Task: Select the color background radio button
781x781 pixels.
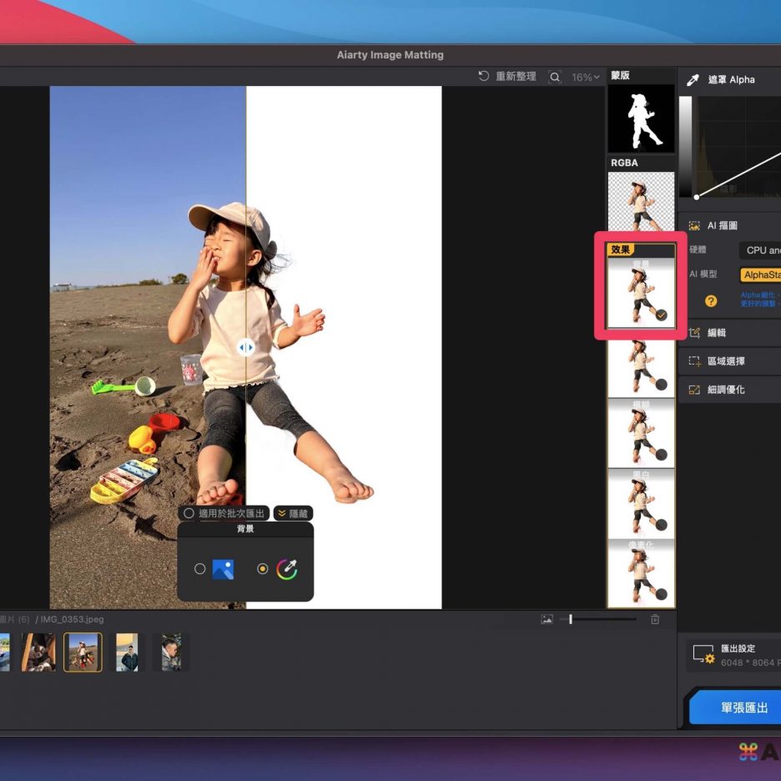Action: tap(263, 569)
